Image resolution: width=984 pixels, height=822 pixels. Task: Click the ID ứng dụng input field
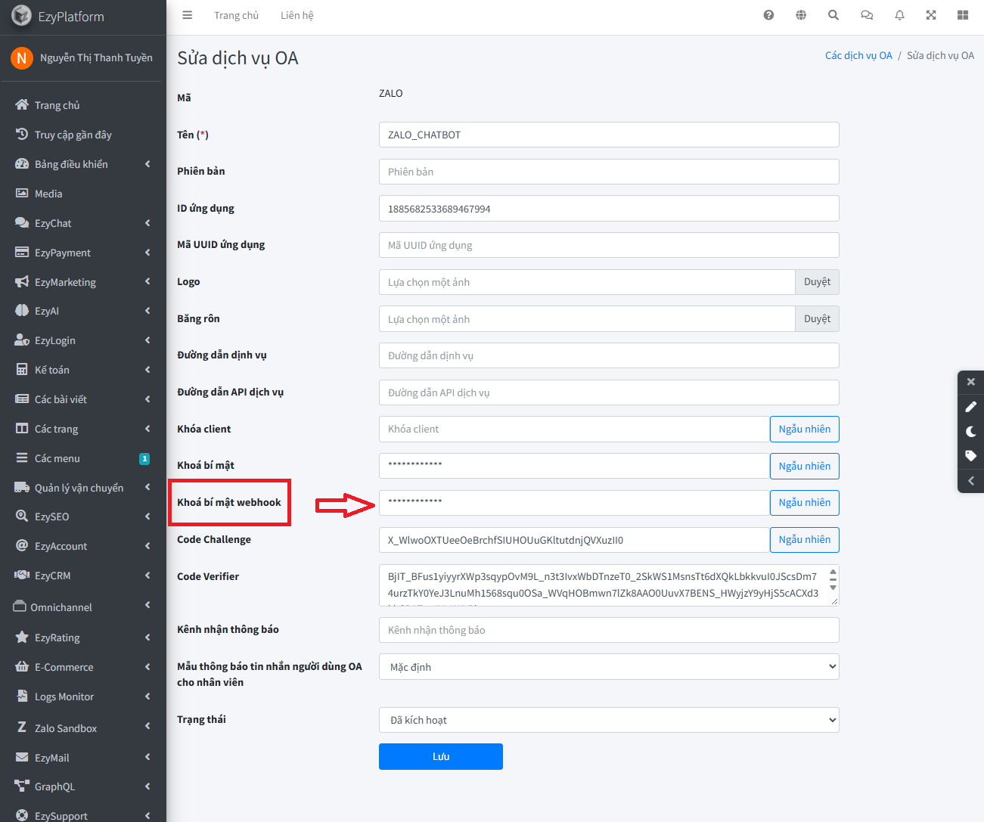[609, 209]
